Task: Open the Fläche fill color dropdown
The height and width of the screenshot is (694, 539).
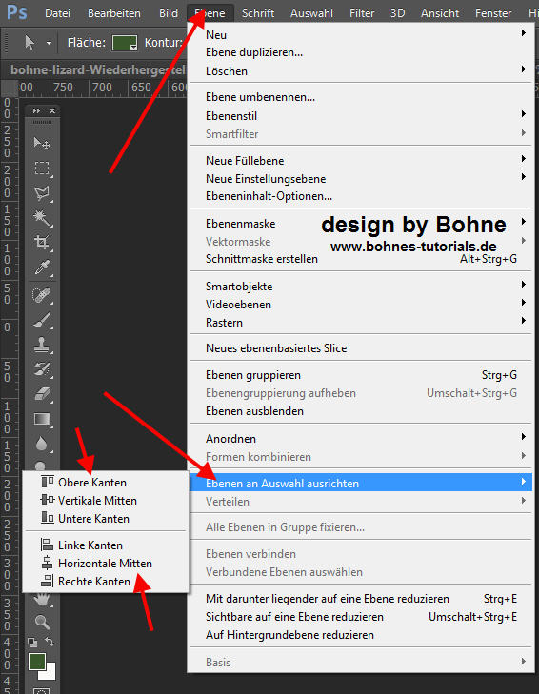Action: [125, 43]
